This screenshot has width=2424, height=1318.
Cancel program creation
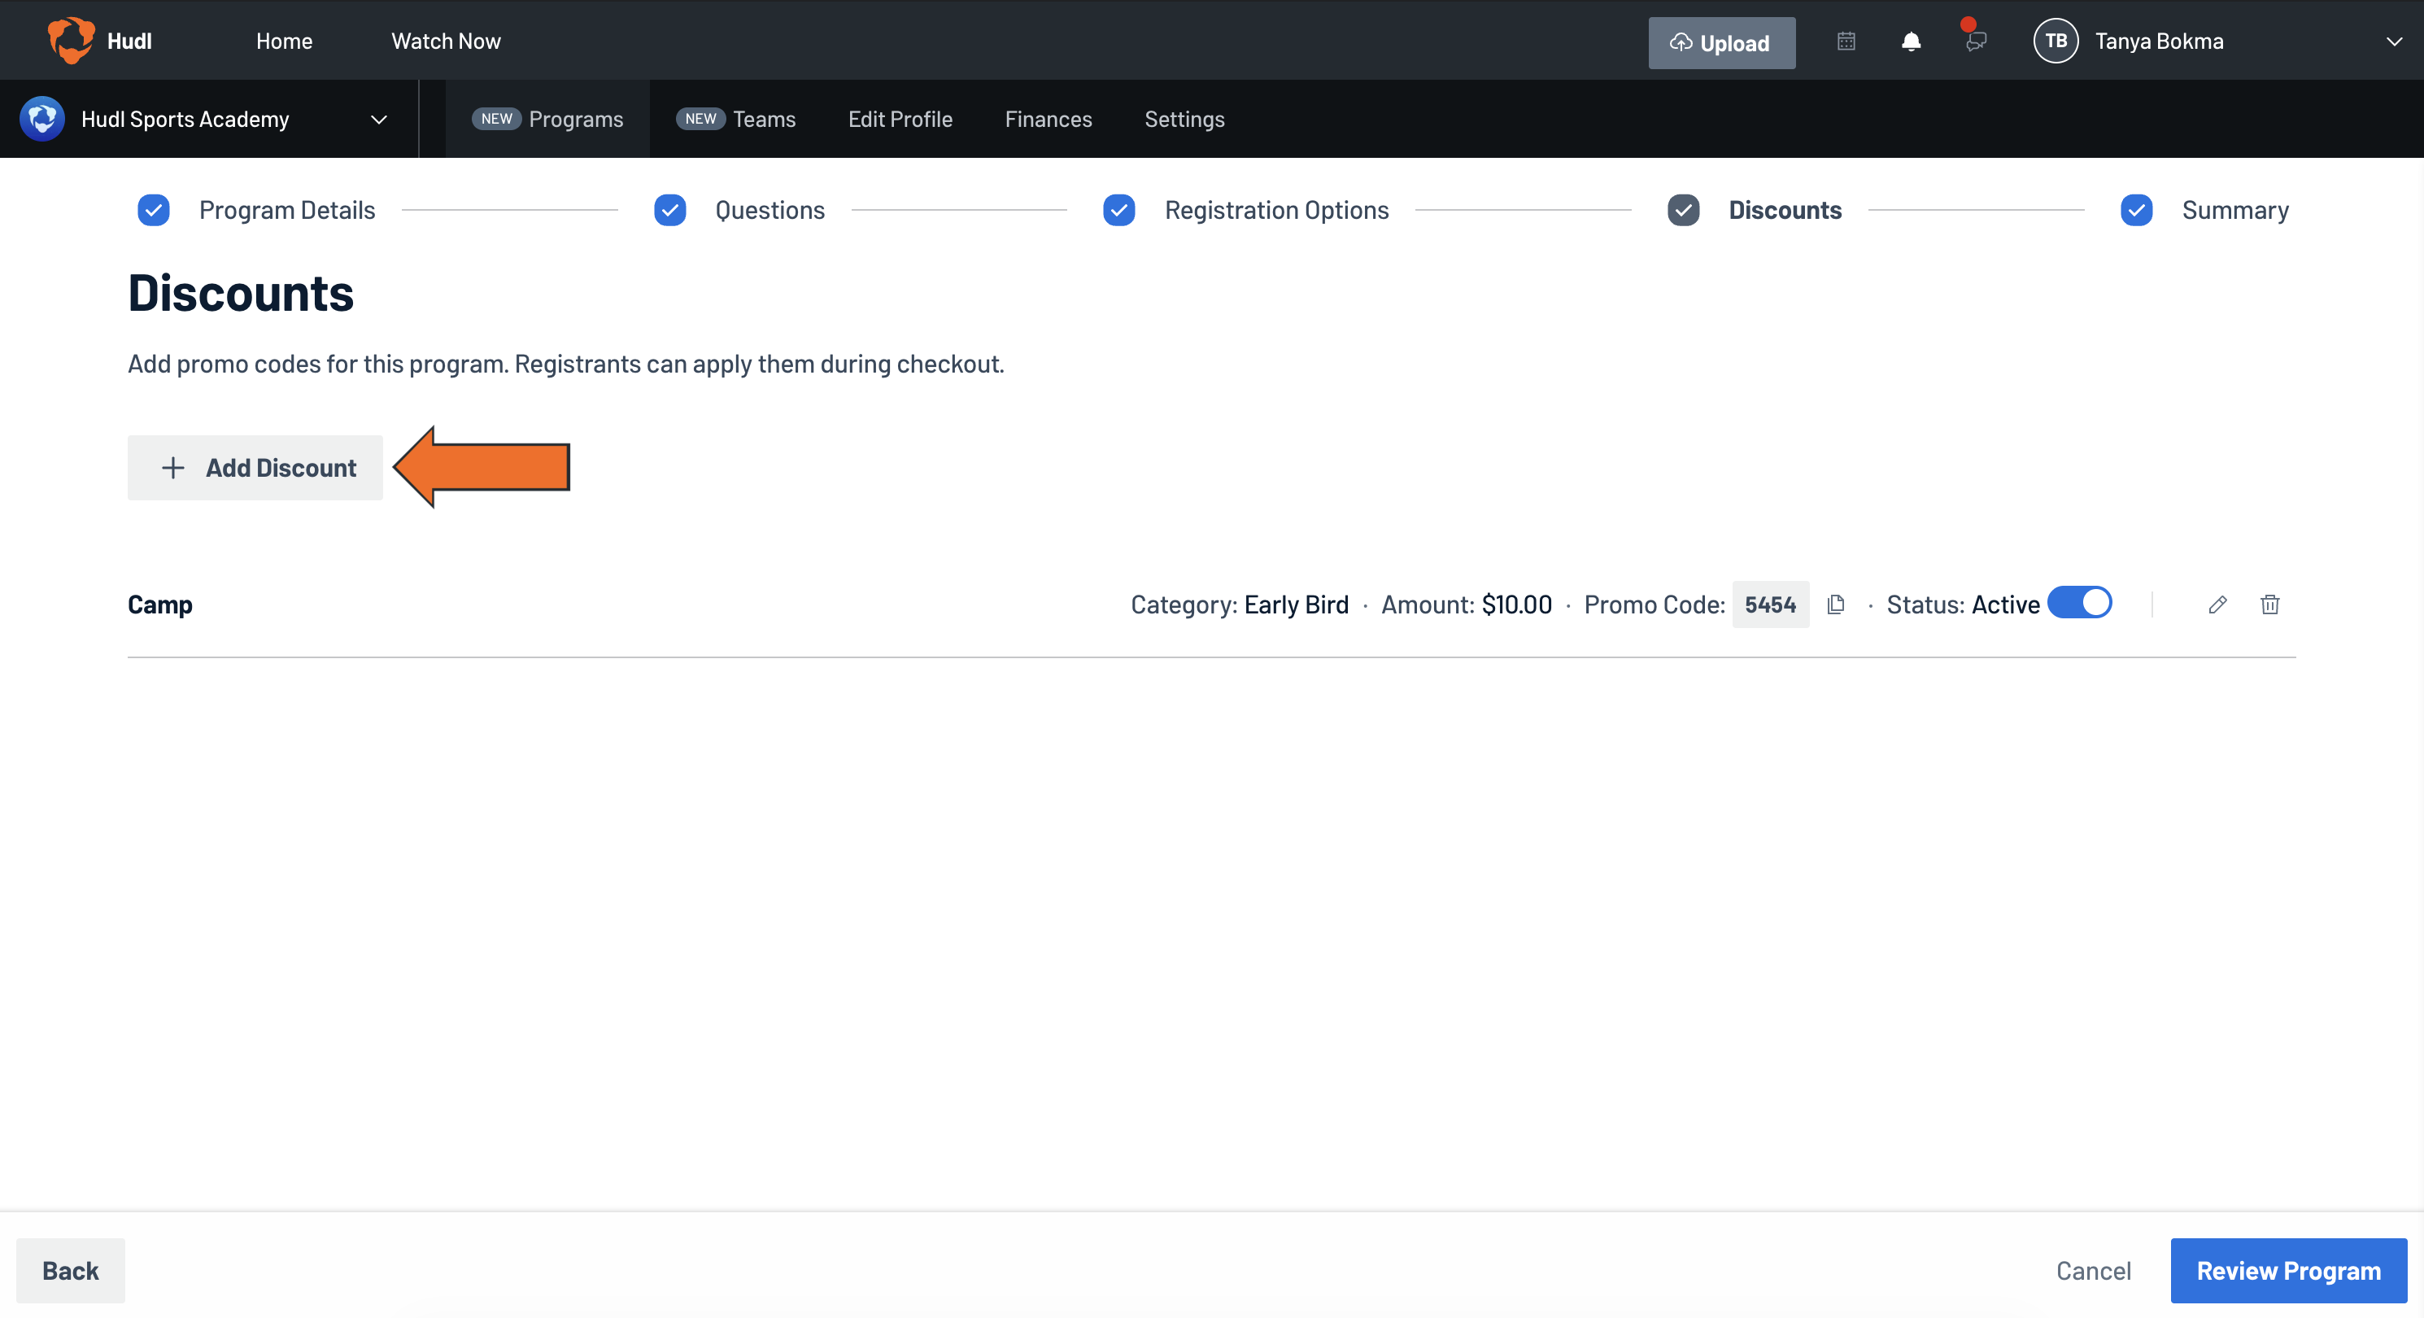pyautogui.click(x=2093, y=1271)
